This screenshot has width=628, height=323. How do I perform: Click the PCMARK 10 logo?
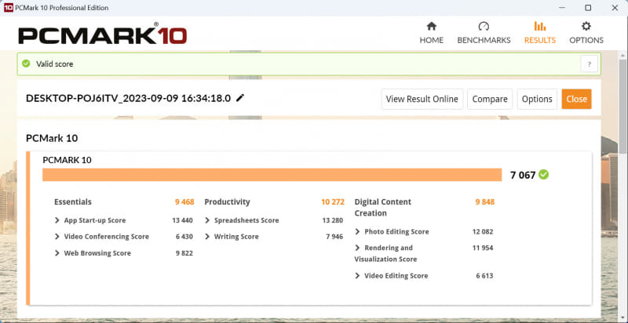[x=103, y=34]
